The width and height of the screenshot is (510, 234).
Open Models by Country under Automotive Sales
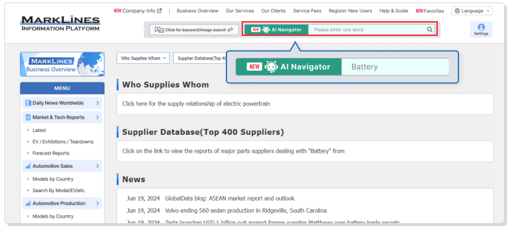(x=53, y=179)
